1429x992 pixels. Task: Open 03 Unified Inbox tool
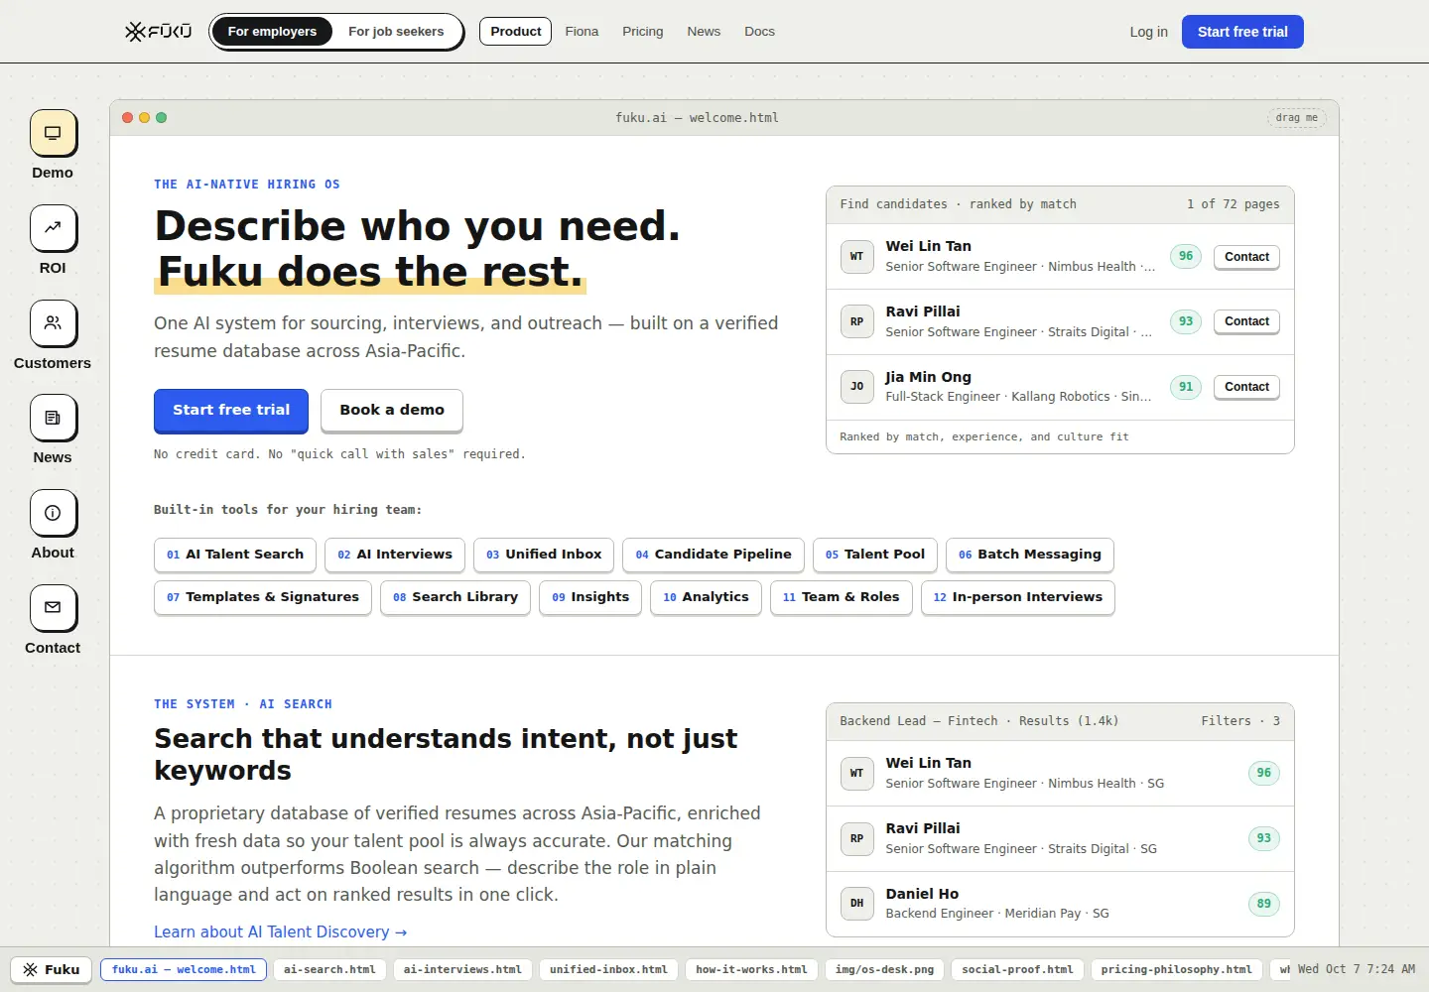[544, 555]
